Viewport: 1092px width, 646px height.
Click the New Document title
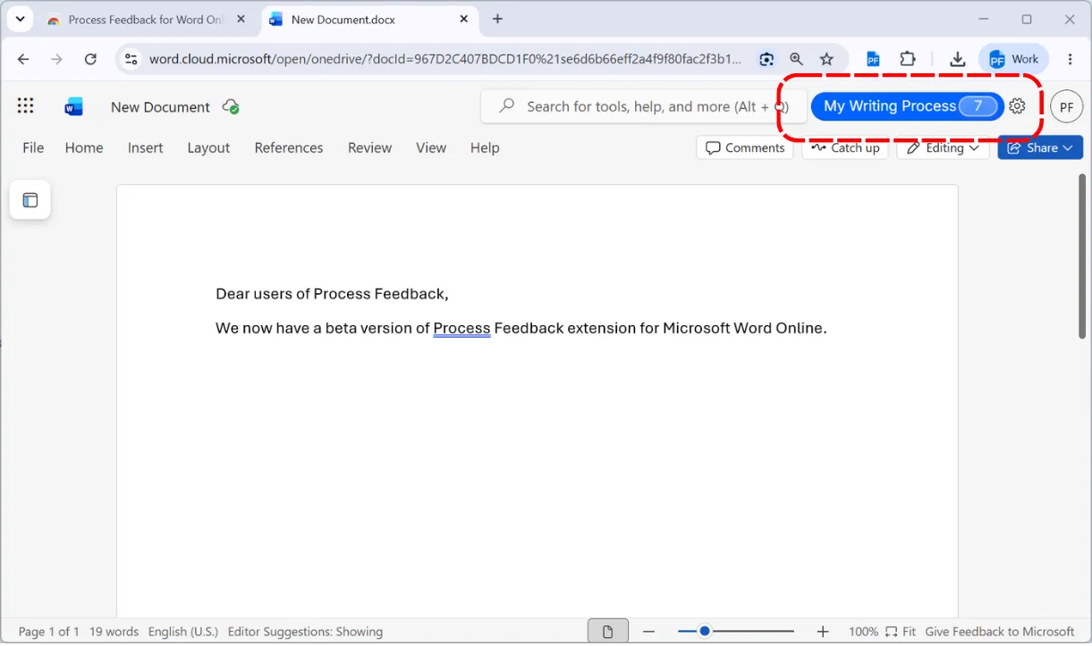[160, 106]
